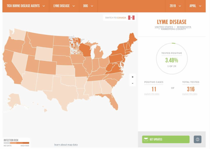This screenshot has height=149, width=210.
Task: Click the Canada flag icon
Action: tap(131, 18)
